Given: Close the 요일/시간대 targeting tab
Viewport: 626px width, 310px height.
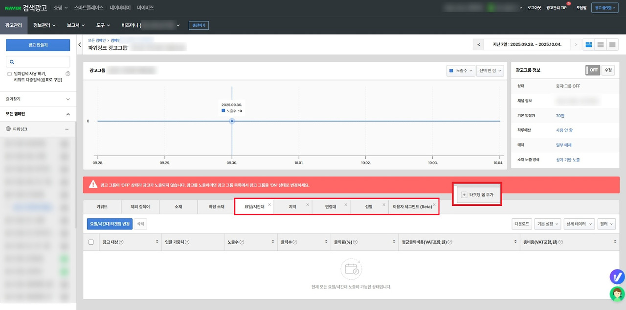Looking at the screenshot, I should coord(269,205).
